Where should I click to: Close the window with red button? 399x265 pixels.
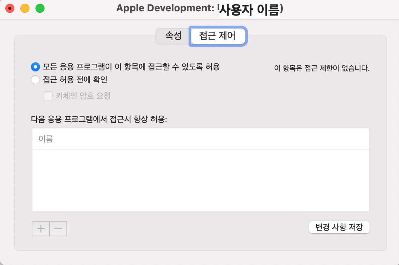click(x=10, y=8)
